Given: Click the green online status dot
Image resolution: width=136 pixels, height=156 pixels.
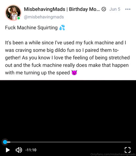Looking at the screenshot, I should (x=19, y=18).
